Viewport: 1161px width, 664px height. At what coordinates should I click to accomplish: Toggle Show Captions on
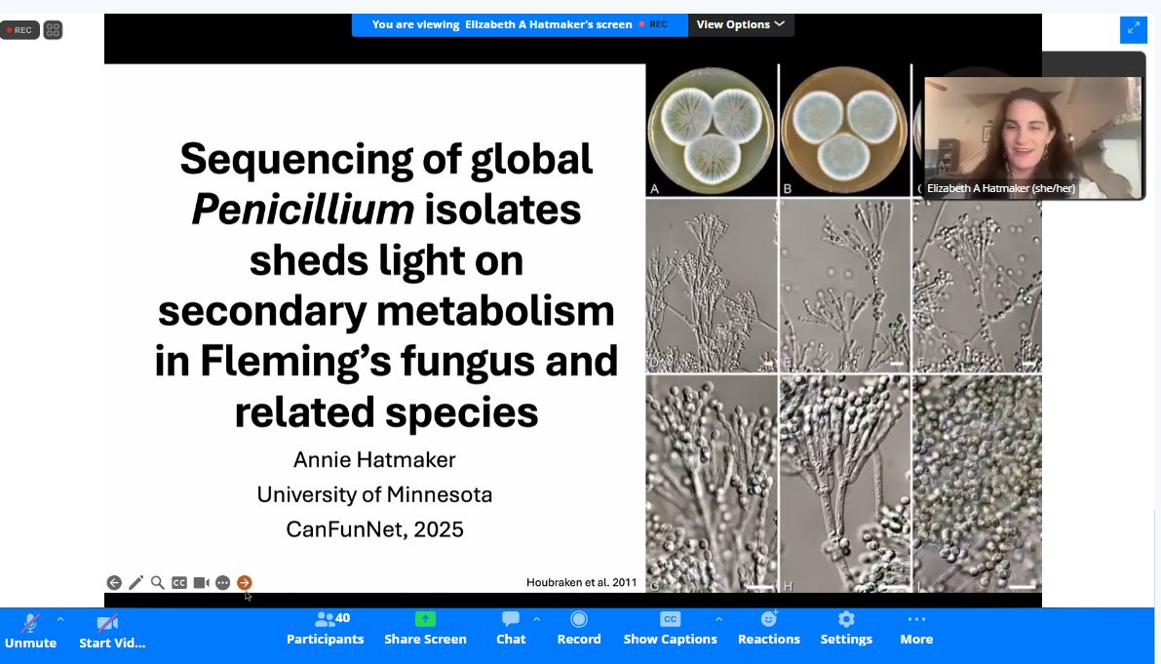(670, 627)
